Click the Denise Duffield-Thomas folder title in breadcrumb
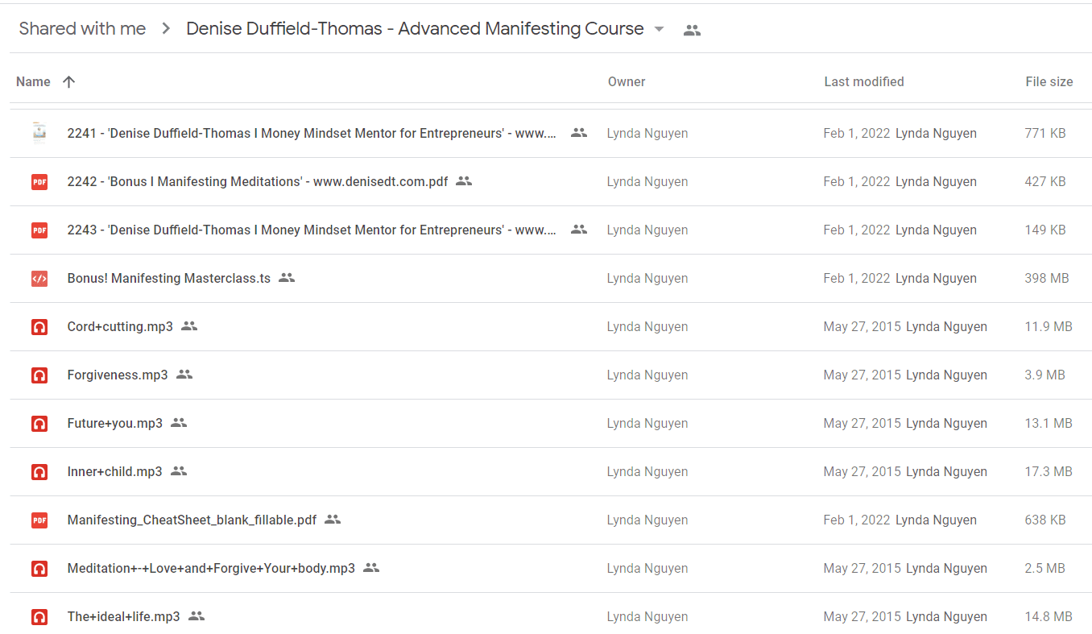Screen dimensions: 1092x634 pos(415,29)
